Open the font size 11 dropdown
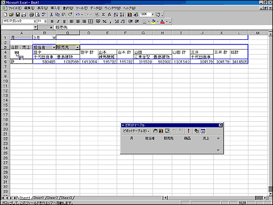This screenshot has height=205, width=273. (45, 21)
